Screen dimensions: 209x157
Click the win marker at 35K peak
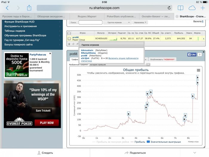pyautogui.click(x=151, y=92)
